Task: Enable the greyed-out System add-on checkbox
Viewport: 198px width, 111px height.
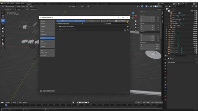Action: (x=60, y=30)
